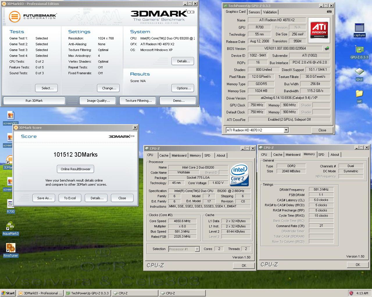The width and height of the screenshot is (372, 297).
Task: Click Save As in 3DMark Score window
Action: pos(44,198)
